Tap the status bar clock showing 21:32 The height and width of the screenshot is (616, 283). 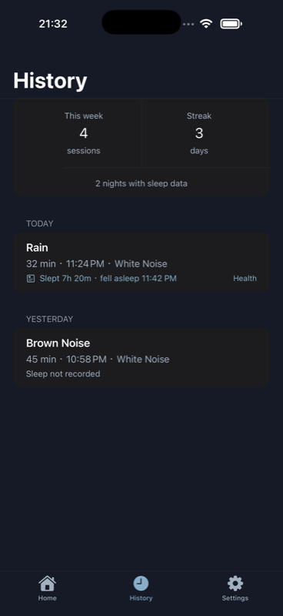pyautogui.click(x=53, y=24)
